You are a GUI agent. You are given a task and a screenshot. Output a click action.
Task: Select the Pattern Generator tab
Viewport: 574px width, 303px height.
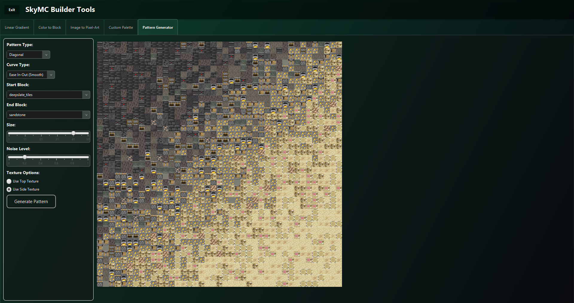[158, 27]
